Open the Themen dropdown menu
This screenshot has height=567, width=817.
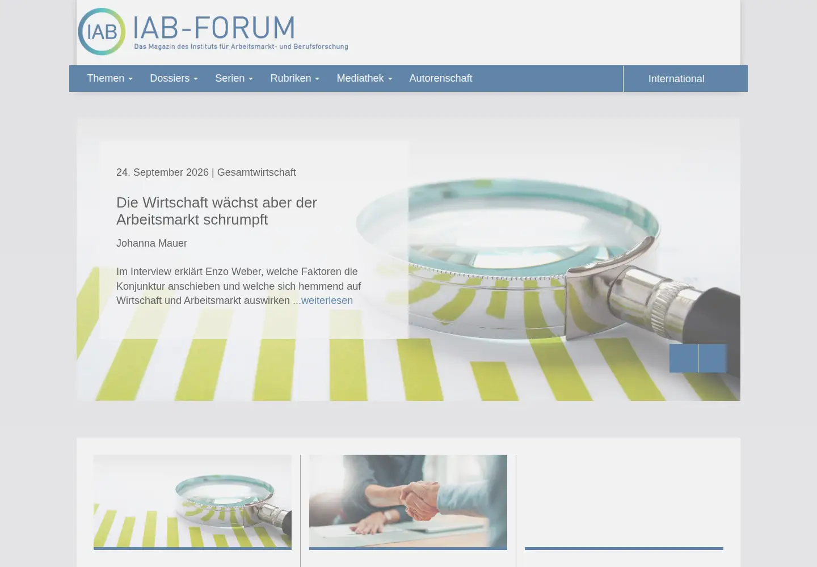(x=110, y=78)
